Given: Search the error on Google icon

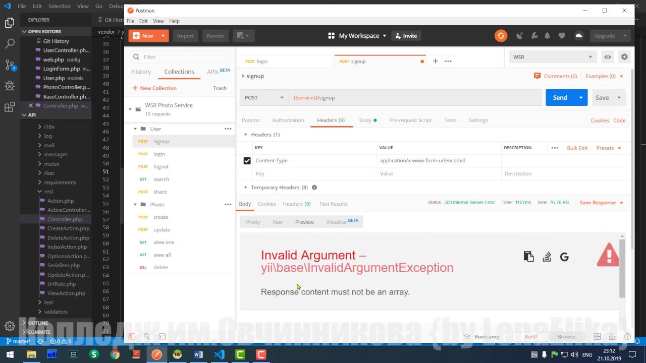Looking at the screenshot, I should point(564,257).
